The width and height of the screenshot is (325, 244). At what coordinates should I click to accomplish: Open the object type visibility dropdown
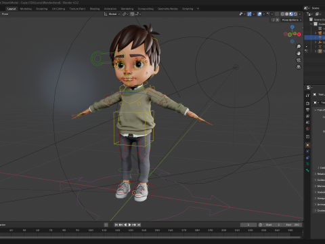tap(242, 14)
